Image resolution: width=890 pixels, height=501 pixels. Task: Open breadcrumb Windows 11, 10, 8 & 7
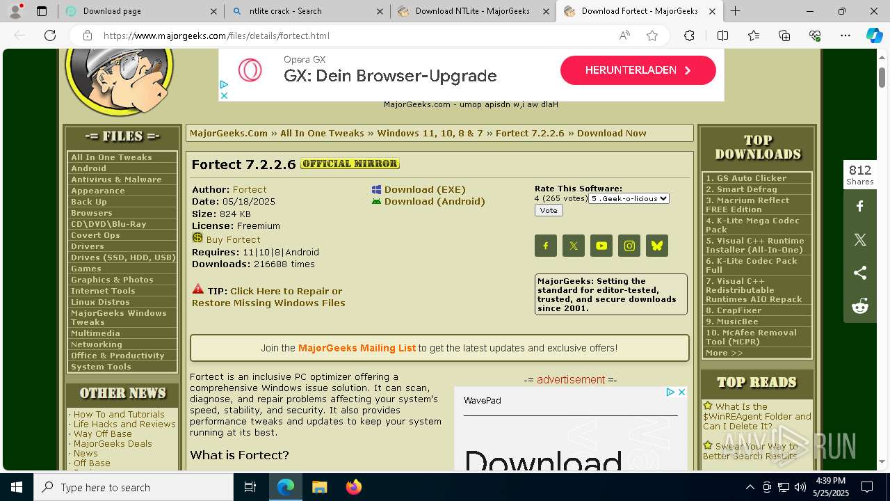pyautogui.click(x=430, y=133)
